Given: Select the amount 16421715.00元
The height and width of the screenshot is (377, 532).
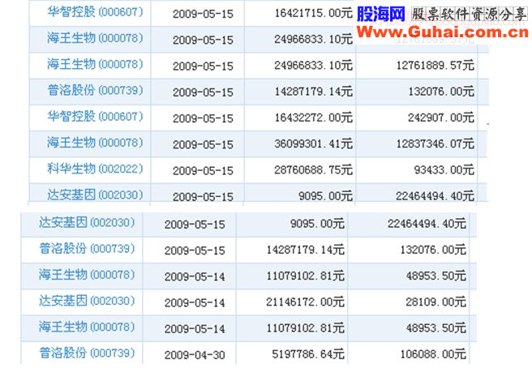Looking at the screenshot, I should click(314, 13).
